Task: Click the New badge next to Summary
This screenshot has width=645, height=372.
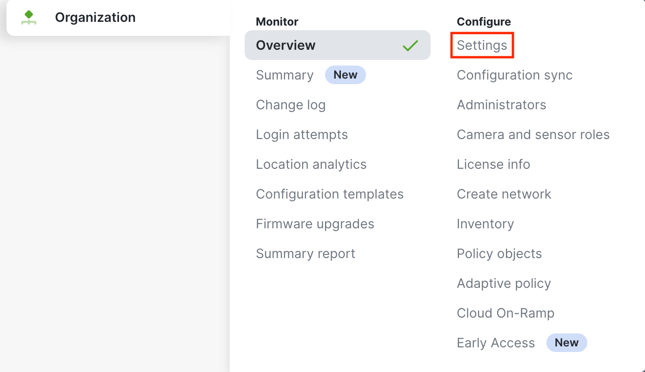Action: 345,75
